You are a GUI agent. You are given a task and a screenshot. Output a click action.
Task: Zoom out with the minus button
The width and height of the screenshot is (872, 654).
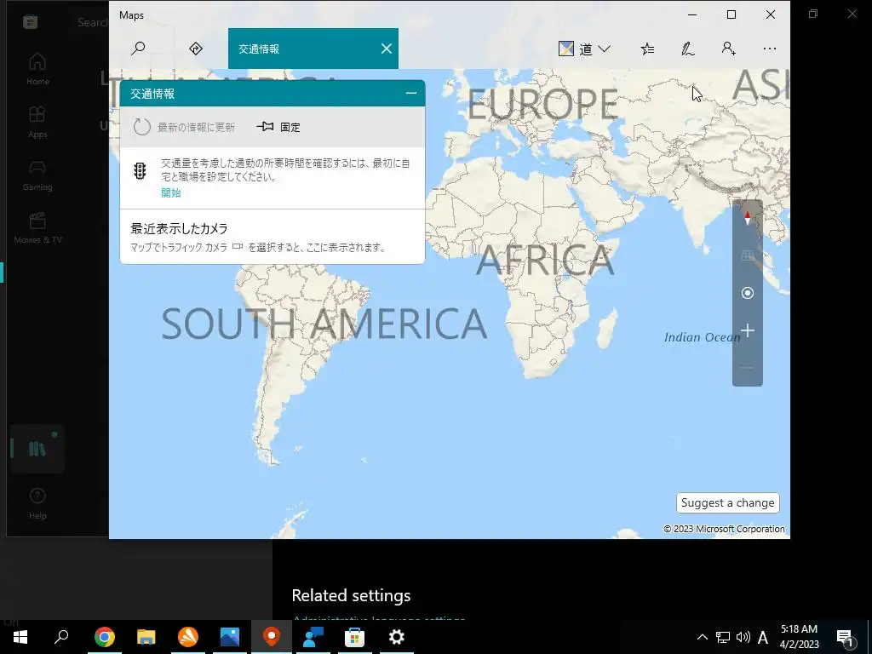coord(748,368)
